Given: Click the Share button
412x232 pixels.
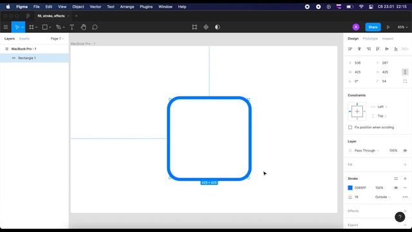Looking at the screenshot, I should point(373,27).
